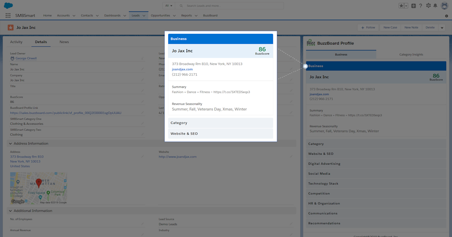Screen dimensions: 452x237
Task: Open the user profile avatar
Action: 444,6
